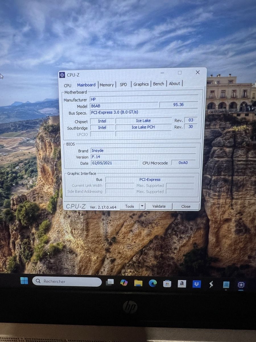Screen dimensions: 256x342
Task: Click the BIOS Date value 02/05/2021
Action: click(115, 163)
